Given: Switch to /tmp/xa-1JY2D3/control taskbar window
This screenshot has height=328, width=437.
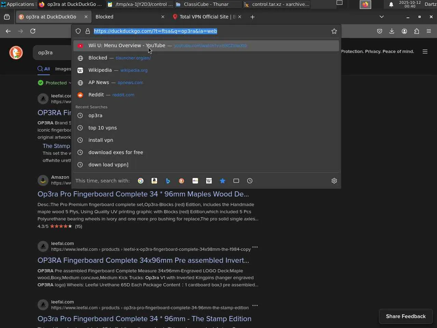Looking at the screenshot, I should tap(140, 4).
